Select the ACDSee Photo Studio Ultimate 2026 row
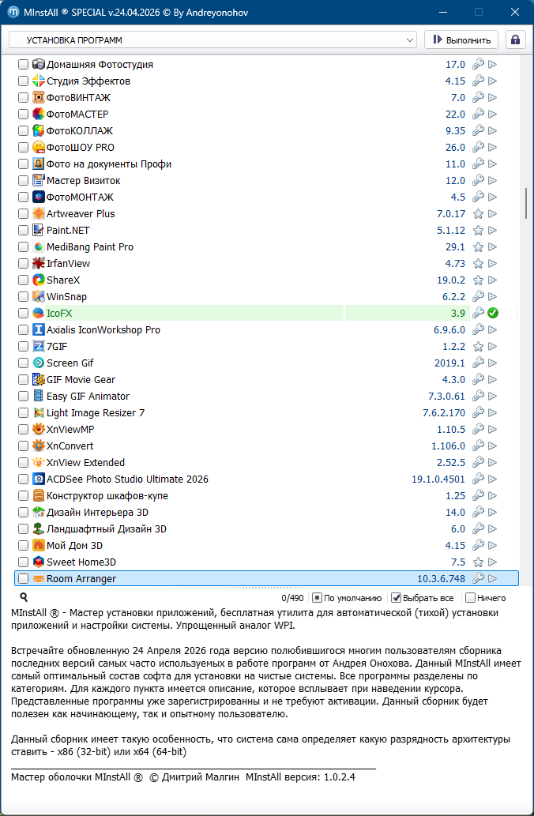Image resolution: width=534 pixels, height=816 pixels. (127, 479)
